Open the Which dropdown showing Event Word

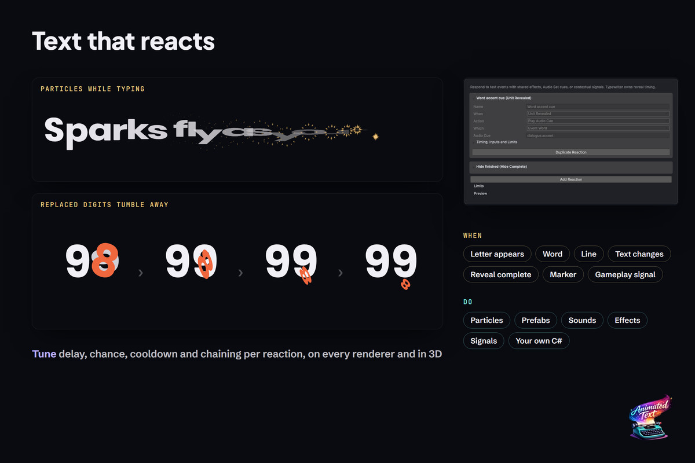pyautogui.click(x=598, y=128)
